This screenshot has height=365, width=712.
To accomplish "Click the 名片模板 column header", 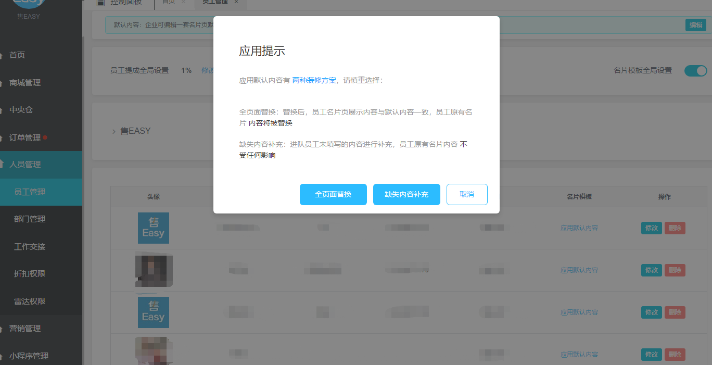I will (x=579, y=197).
